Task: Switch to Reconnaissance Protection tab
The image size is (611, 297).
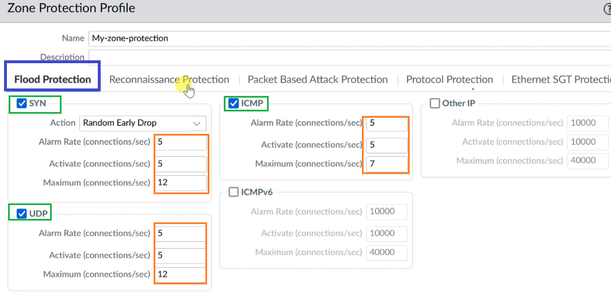Action: [169, 80]
